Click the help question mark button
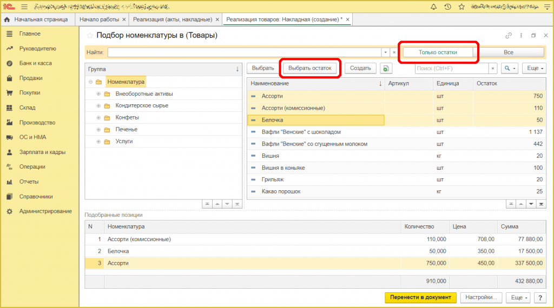The width and height of the screenshot is (554, 308). point(539,298)
